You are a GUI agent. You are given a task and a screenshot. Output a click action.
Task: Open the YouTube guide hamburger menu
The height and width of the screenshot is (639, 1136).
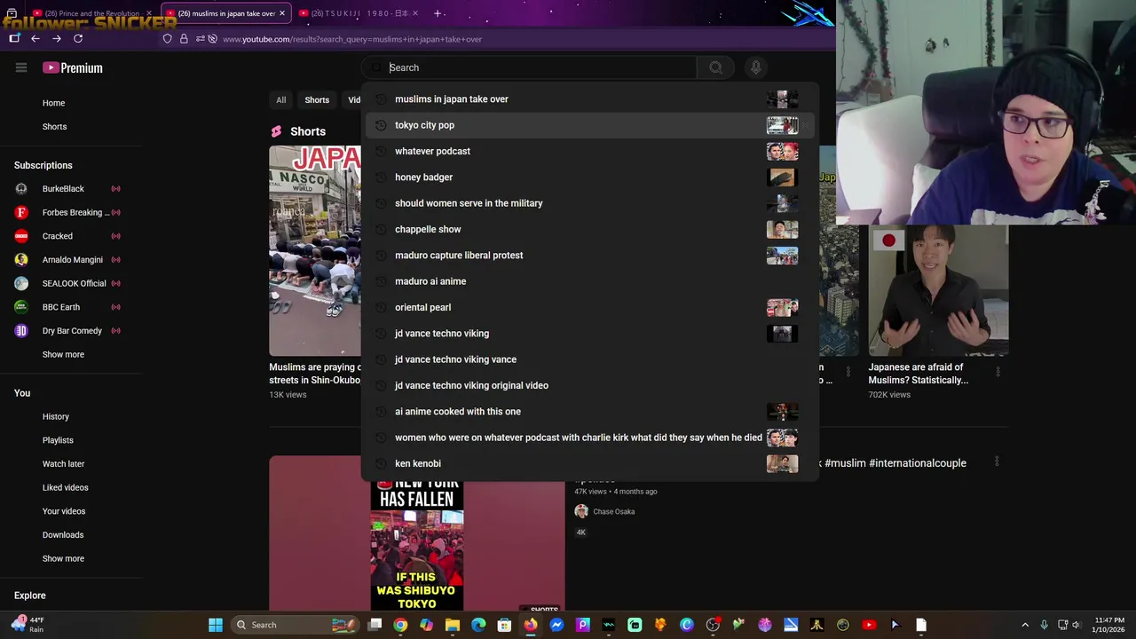click(x=21, y=67)
